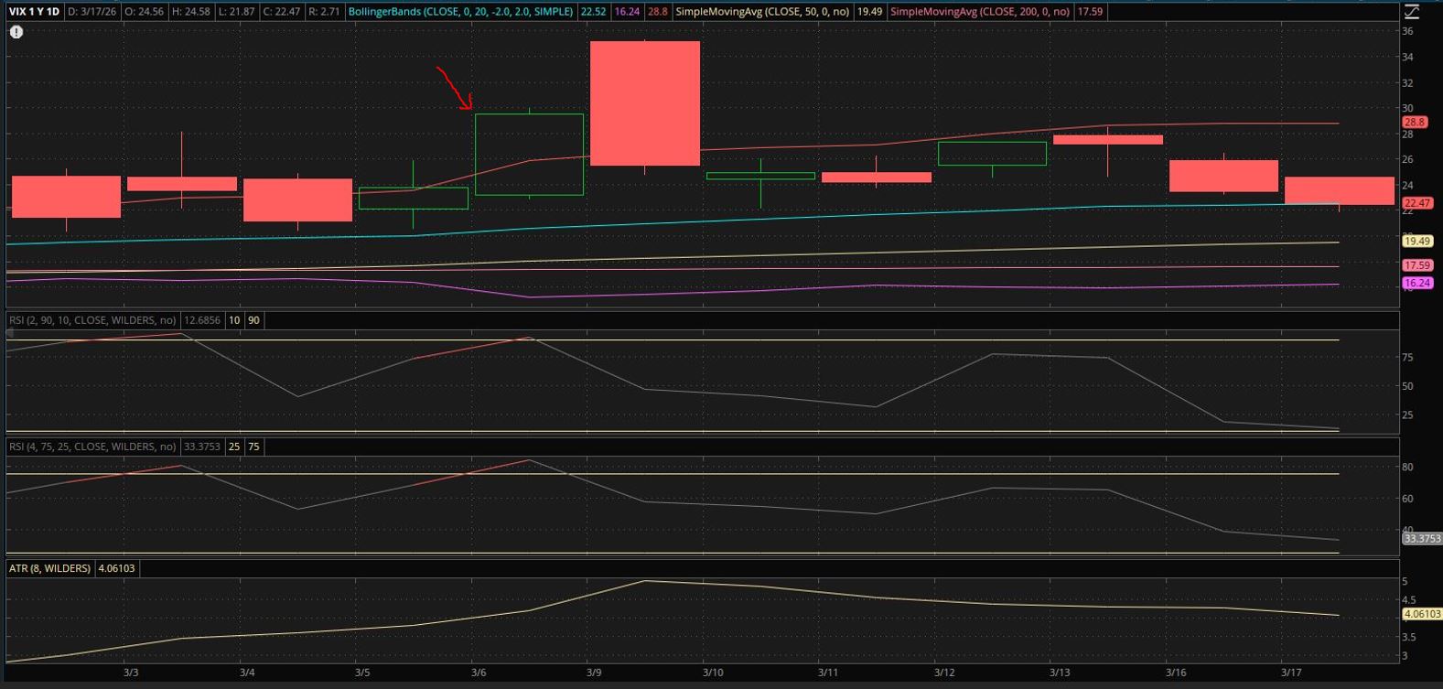Click the 4.06103 ATR value bubble on axis
The width and height of the screenshot is (1443, 689).
[x=1421, y=615]
